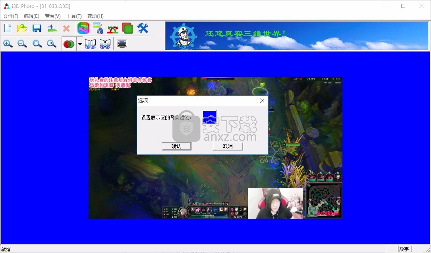Image resolution: width=431 pixels, height=253 pixels.
Task: Expand the anaglyph mode dropdown arrow
Action: click(80, 44)
